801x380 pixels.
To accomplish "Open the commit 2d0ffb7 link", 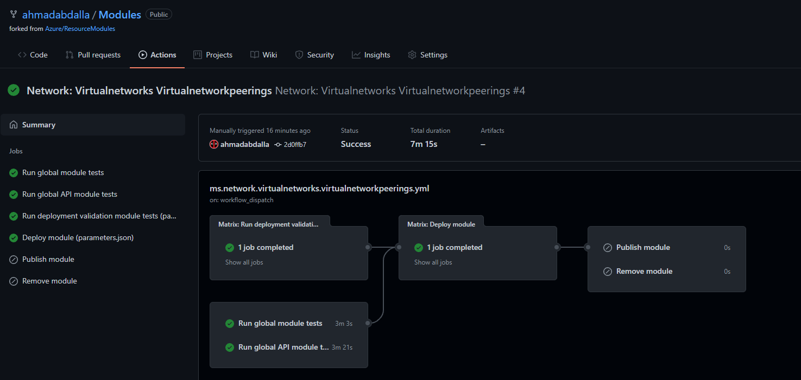I will pos(295,144).
